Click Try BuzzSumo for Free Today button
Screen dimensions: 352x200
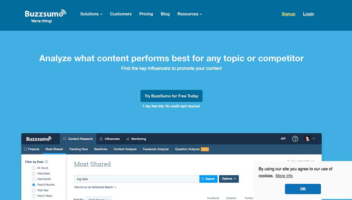click(172, 96)
